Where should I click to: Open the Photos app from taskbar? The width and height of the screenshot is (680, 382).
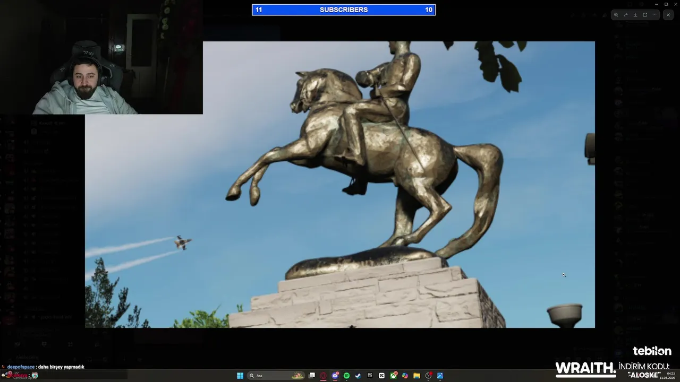pos(440,376)
